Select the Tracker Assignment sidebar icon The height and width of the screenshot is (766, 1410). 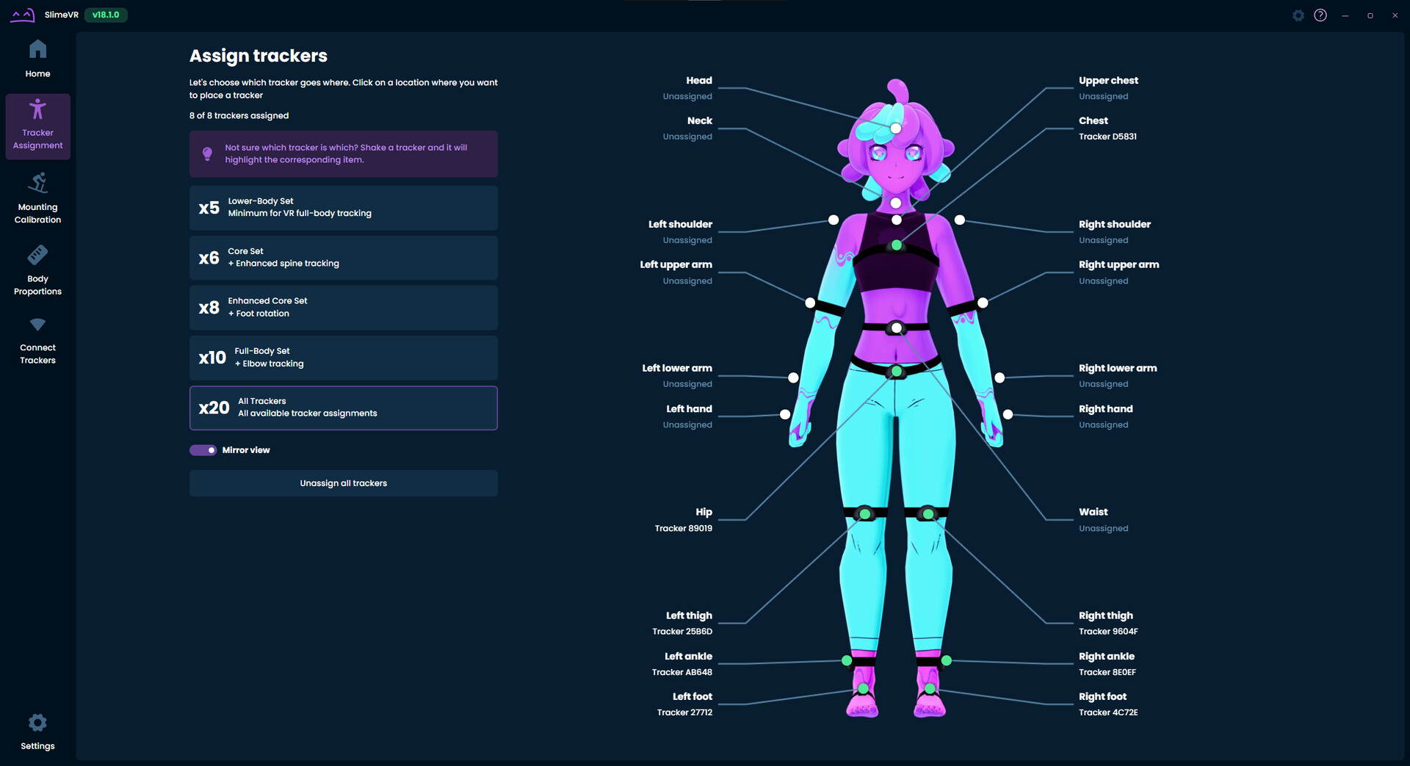coord(37,126)
